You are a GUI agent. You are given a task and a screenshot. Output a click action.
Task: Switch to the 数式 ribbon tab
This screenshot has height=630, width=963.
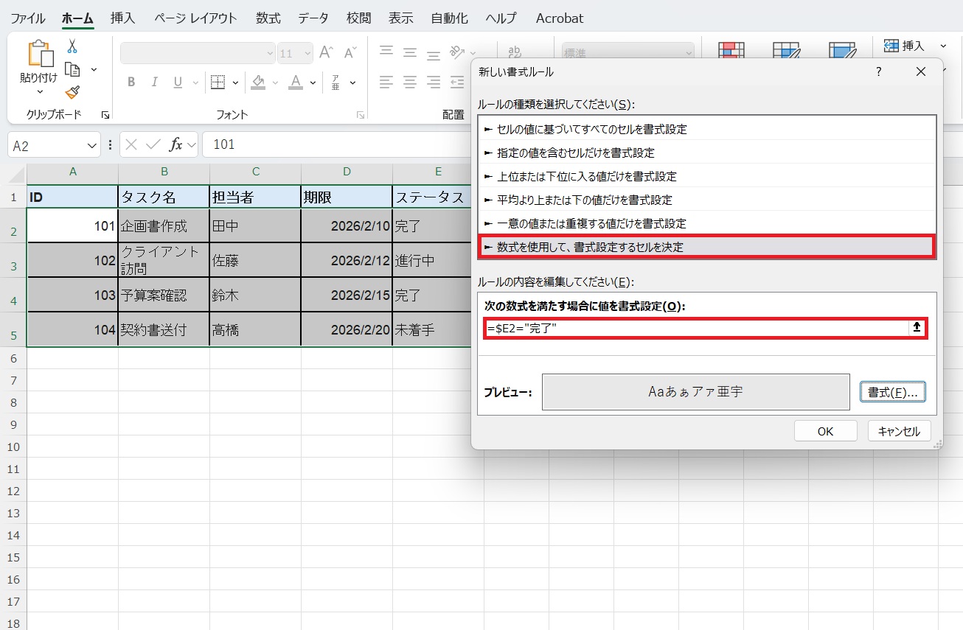(268, 18)
